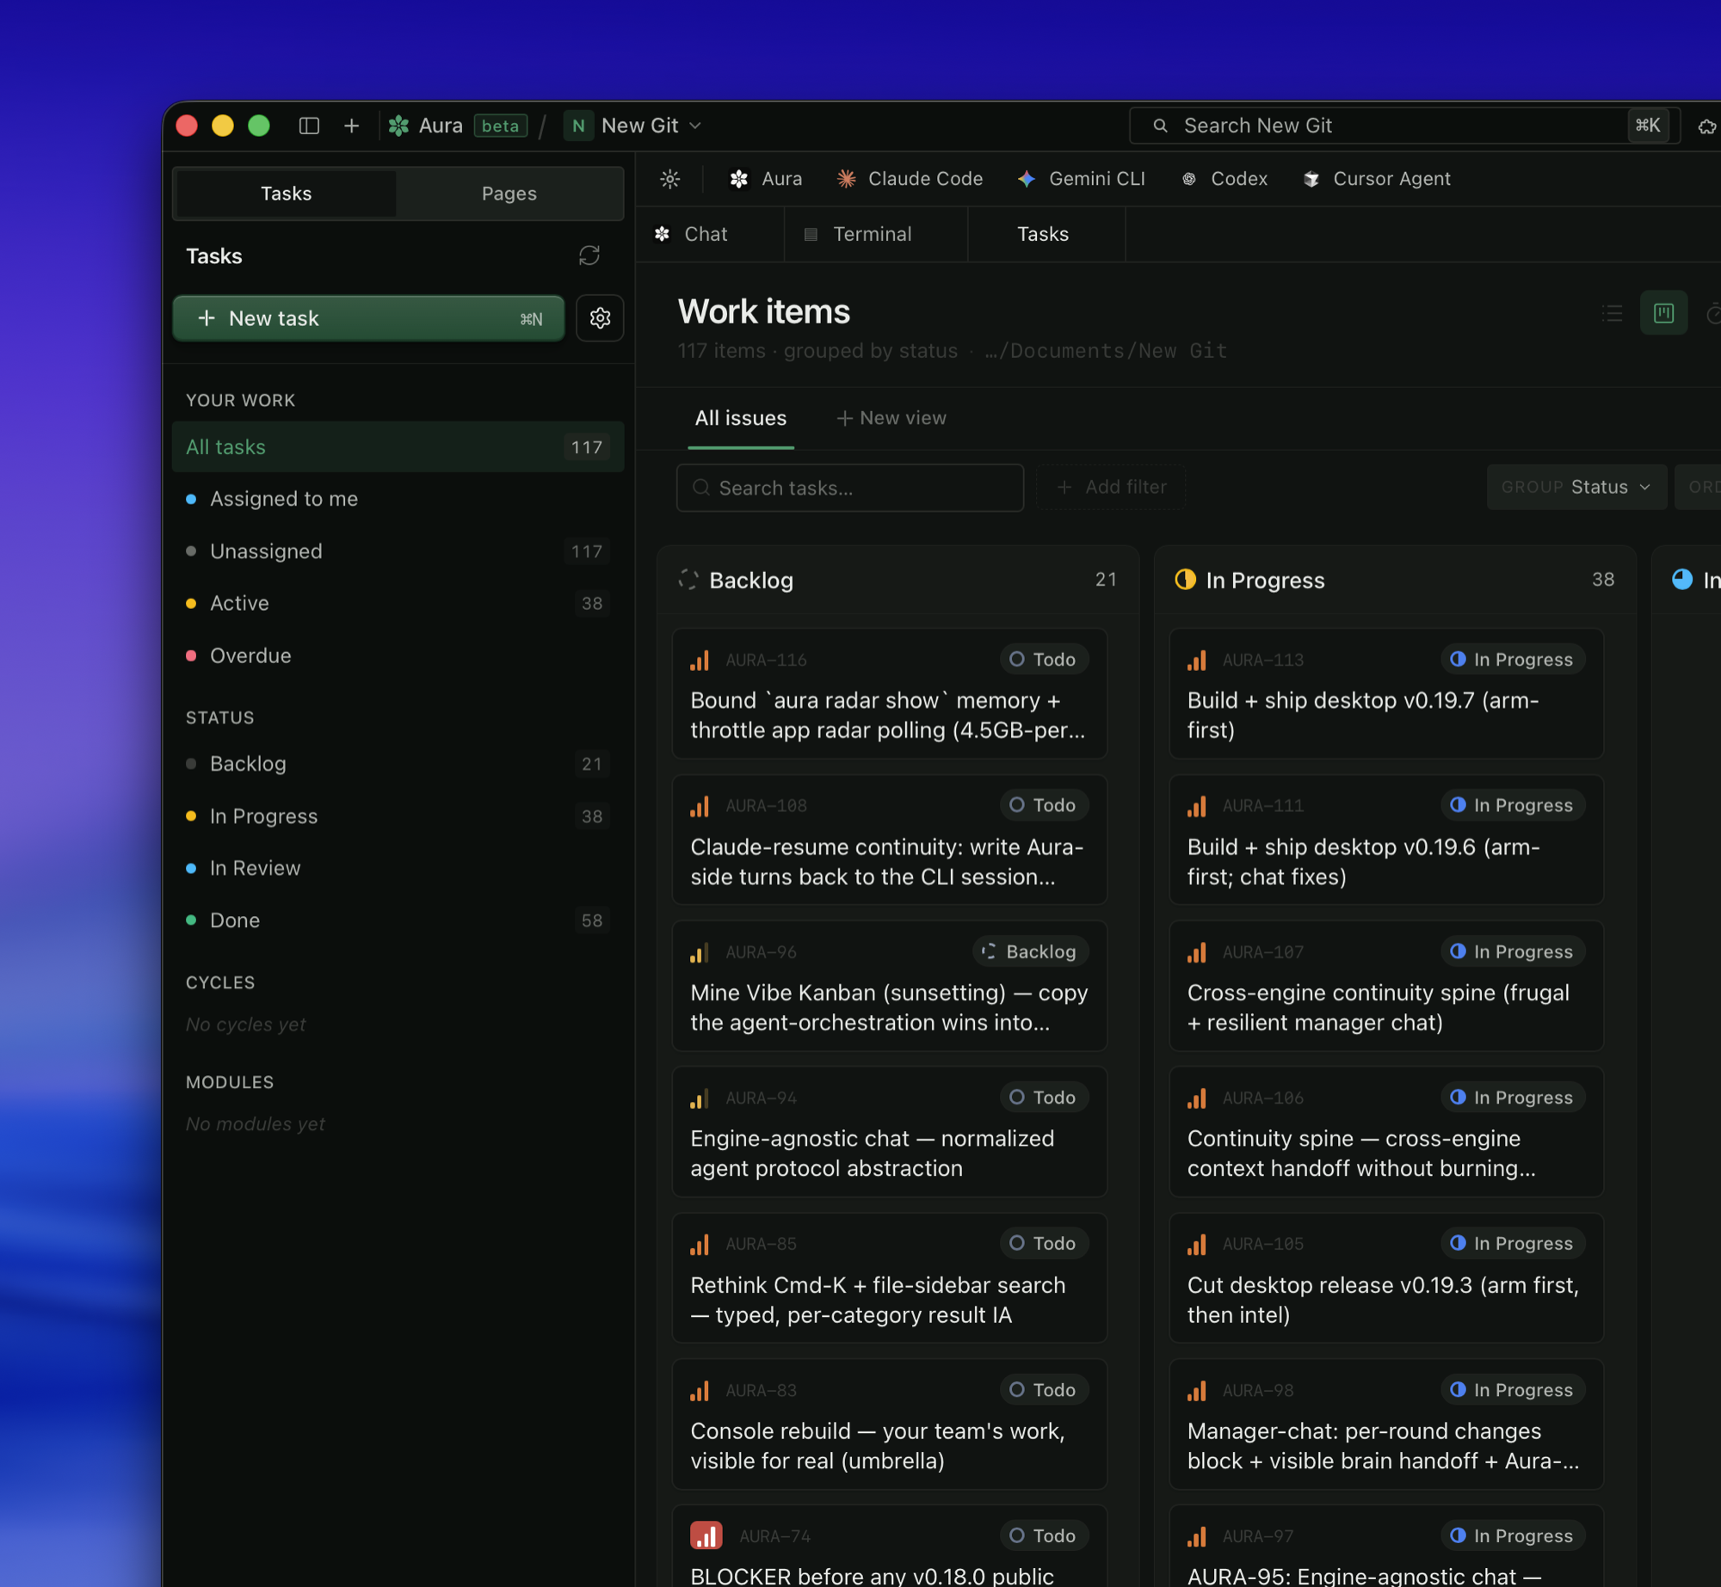This screenshot has width=1721, height=1587.
Task: Open the Group Status dropdown
Action: 1576,487
